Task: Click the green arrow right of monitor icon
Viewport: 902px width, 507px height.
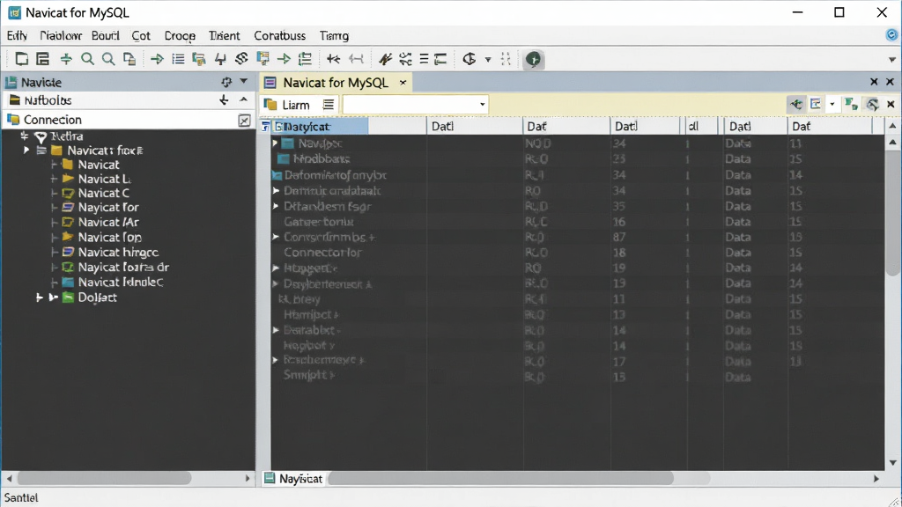Action: pyautogui.click(x=284, y=59)
